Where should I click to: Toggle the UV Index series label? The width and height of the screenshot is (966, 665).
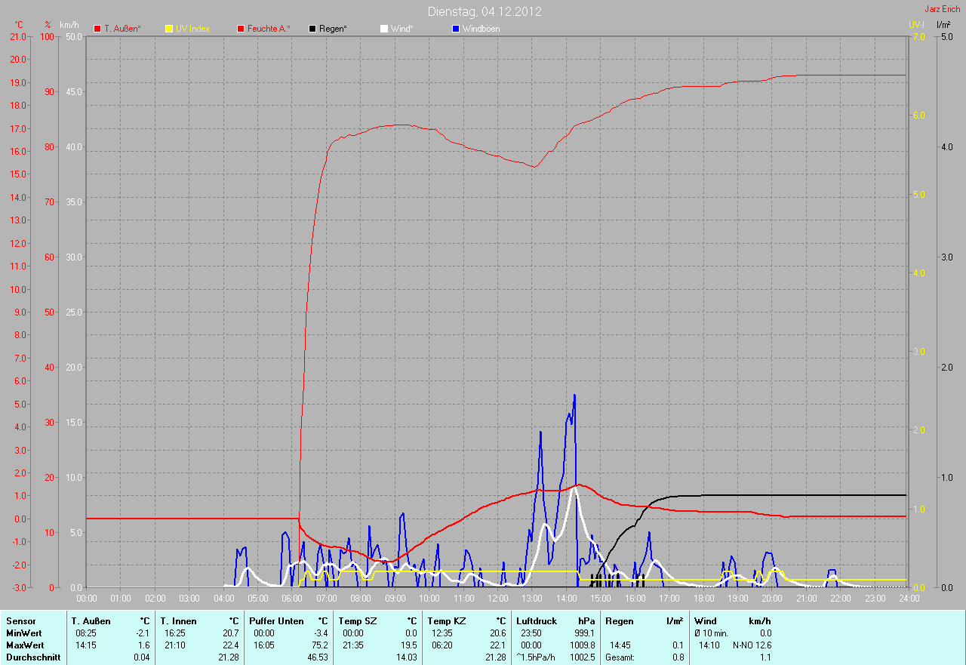[x=192, y=29]
